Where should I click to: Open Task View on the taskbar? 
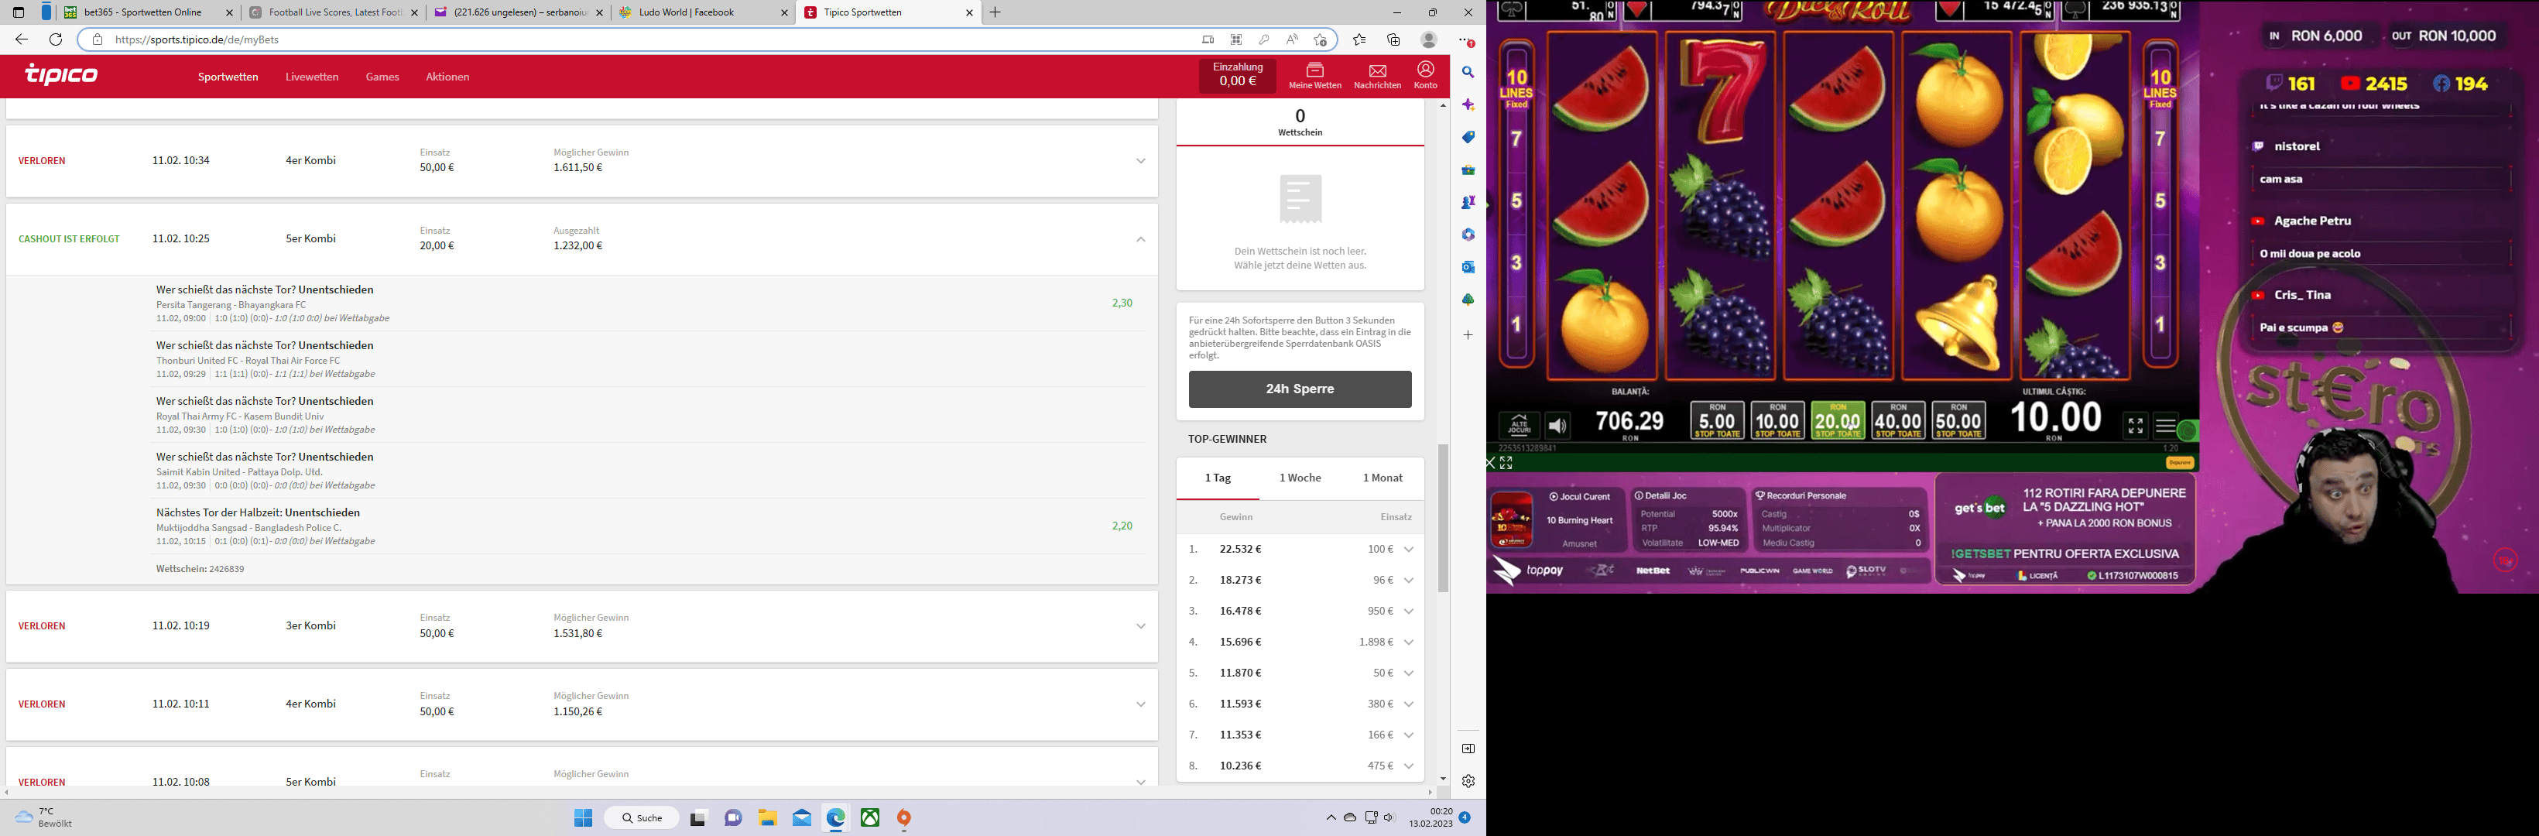[697, 818]
